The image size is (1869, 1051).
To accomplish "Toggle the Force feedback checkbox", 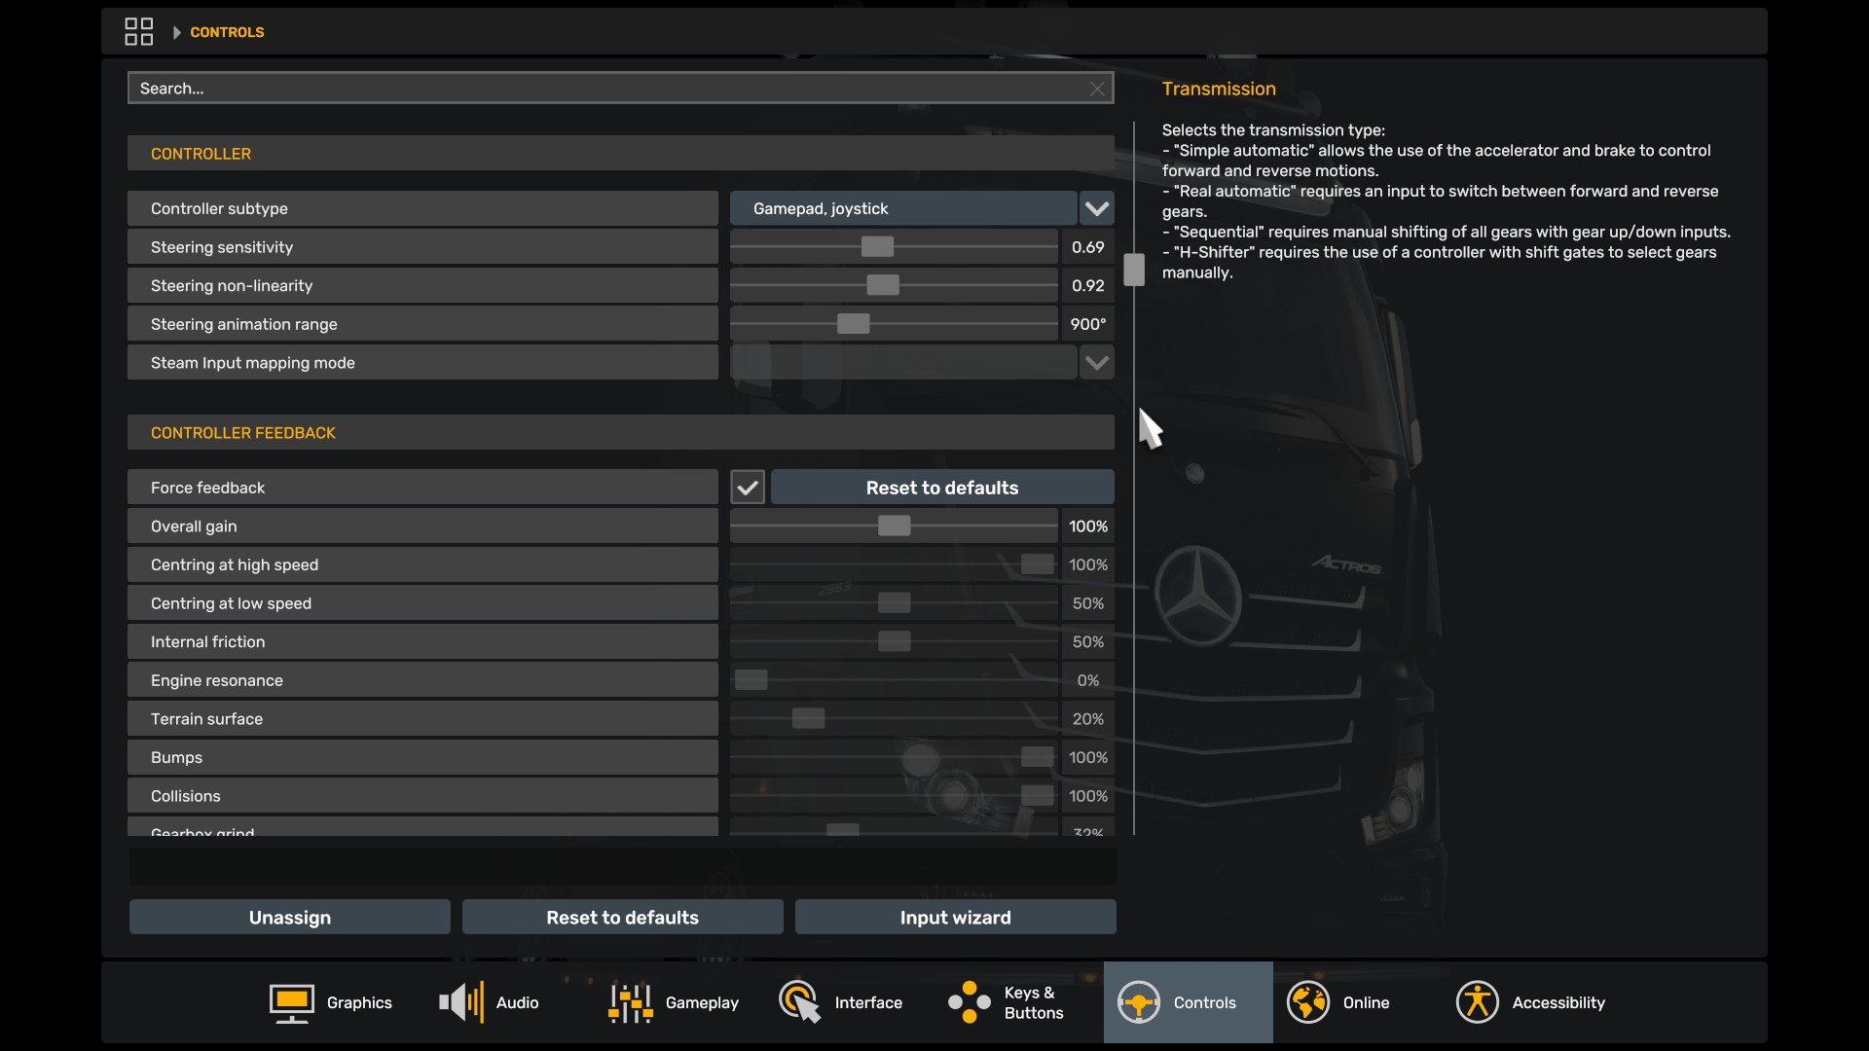I will 748,488.
